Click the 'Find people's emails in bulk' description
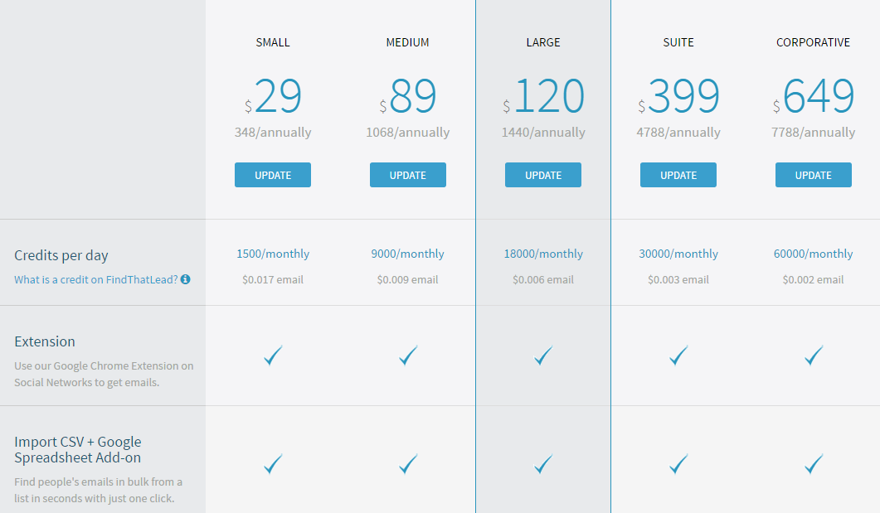The height and width of the screenshot is (513, 880). [98, 490]
